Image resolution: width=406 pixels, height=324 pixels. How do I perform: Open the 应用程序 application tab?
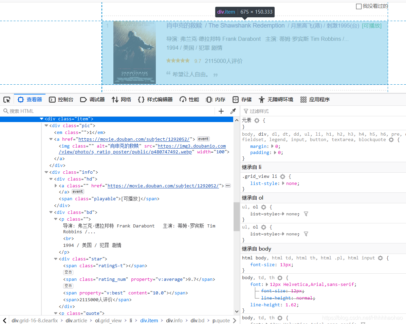(315, 100)
